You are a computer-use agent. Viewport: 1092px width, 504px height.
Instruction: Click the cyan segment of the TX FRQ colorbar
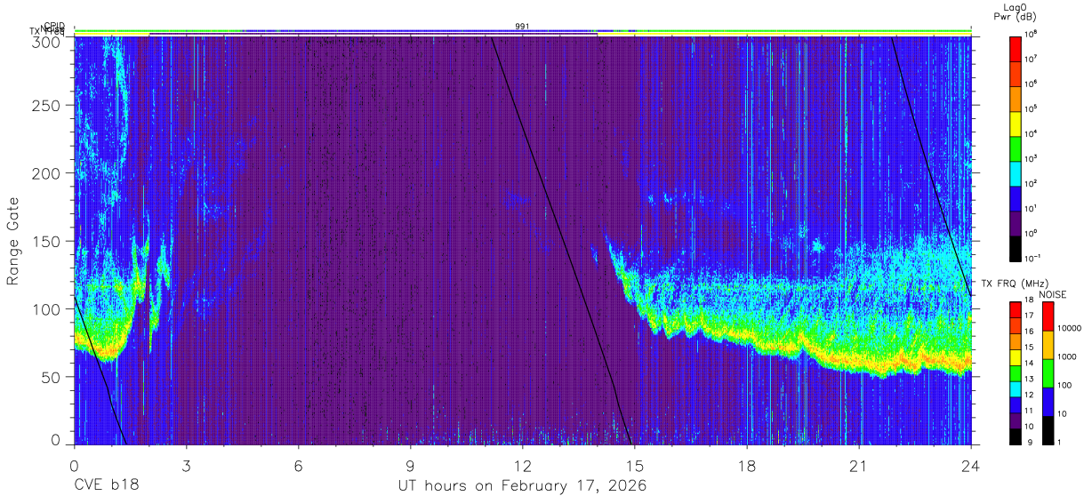(1015, 389)
